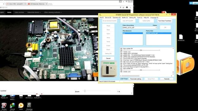The width and height of the screenshot is (198, 111).
Task: Open the Help (H) menu
Action: coord(146,18)
